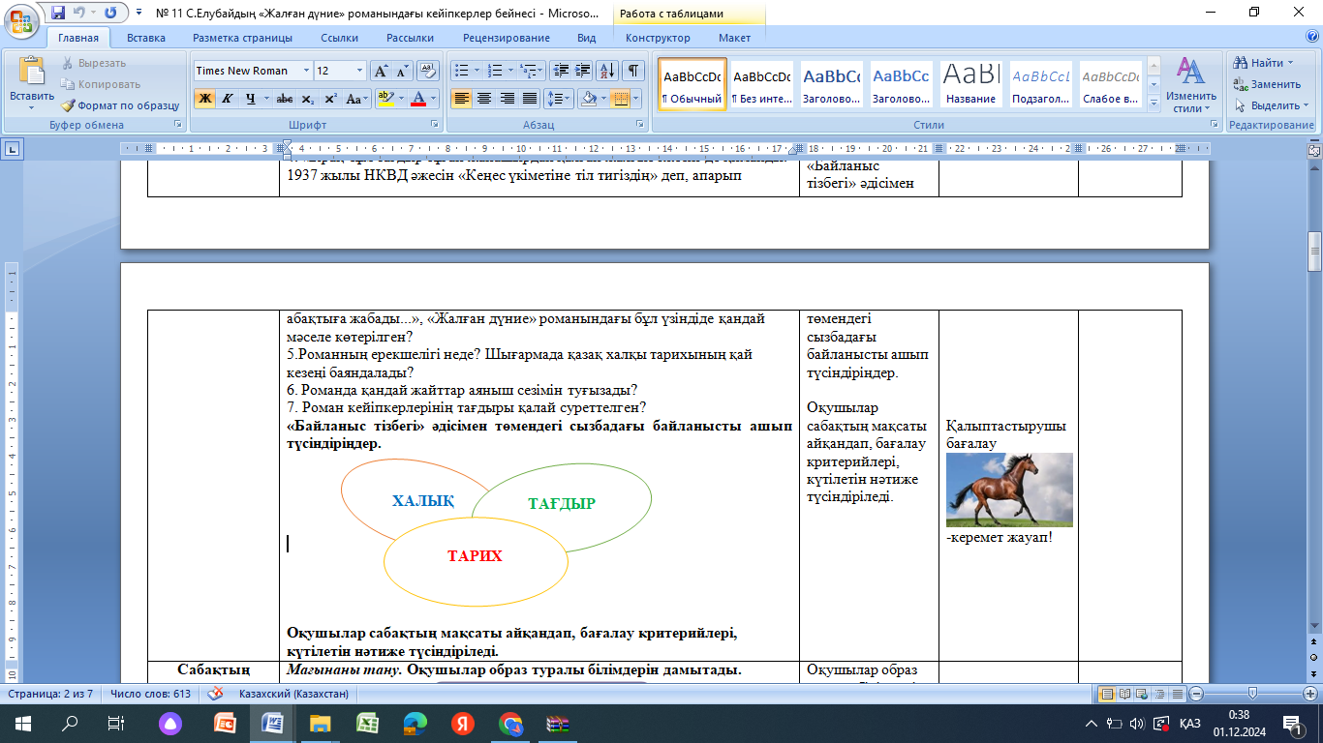Toggle center text alignment
Screen dimensions: 1323x743
tap(483, 99)
